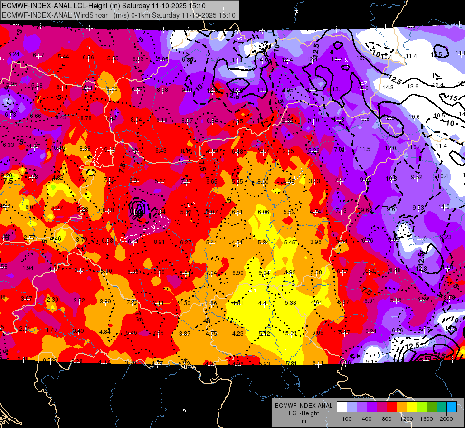Click the grid value 4.23
This screenshot has height=428, width=465.
click(x=238, y=333)
